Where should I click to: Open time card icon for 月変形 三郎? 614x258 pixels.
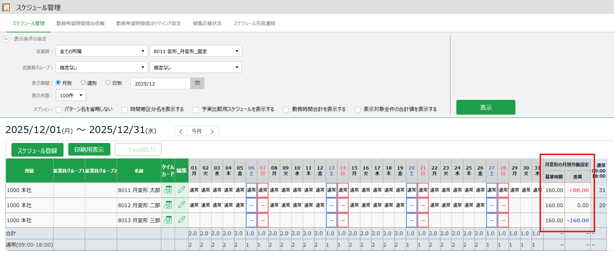(x=168, y=220)
